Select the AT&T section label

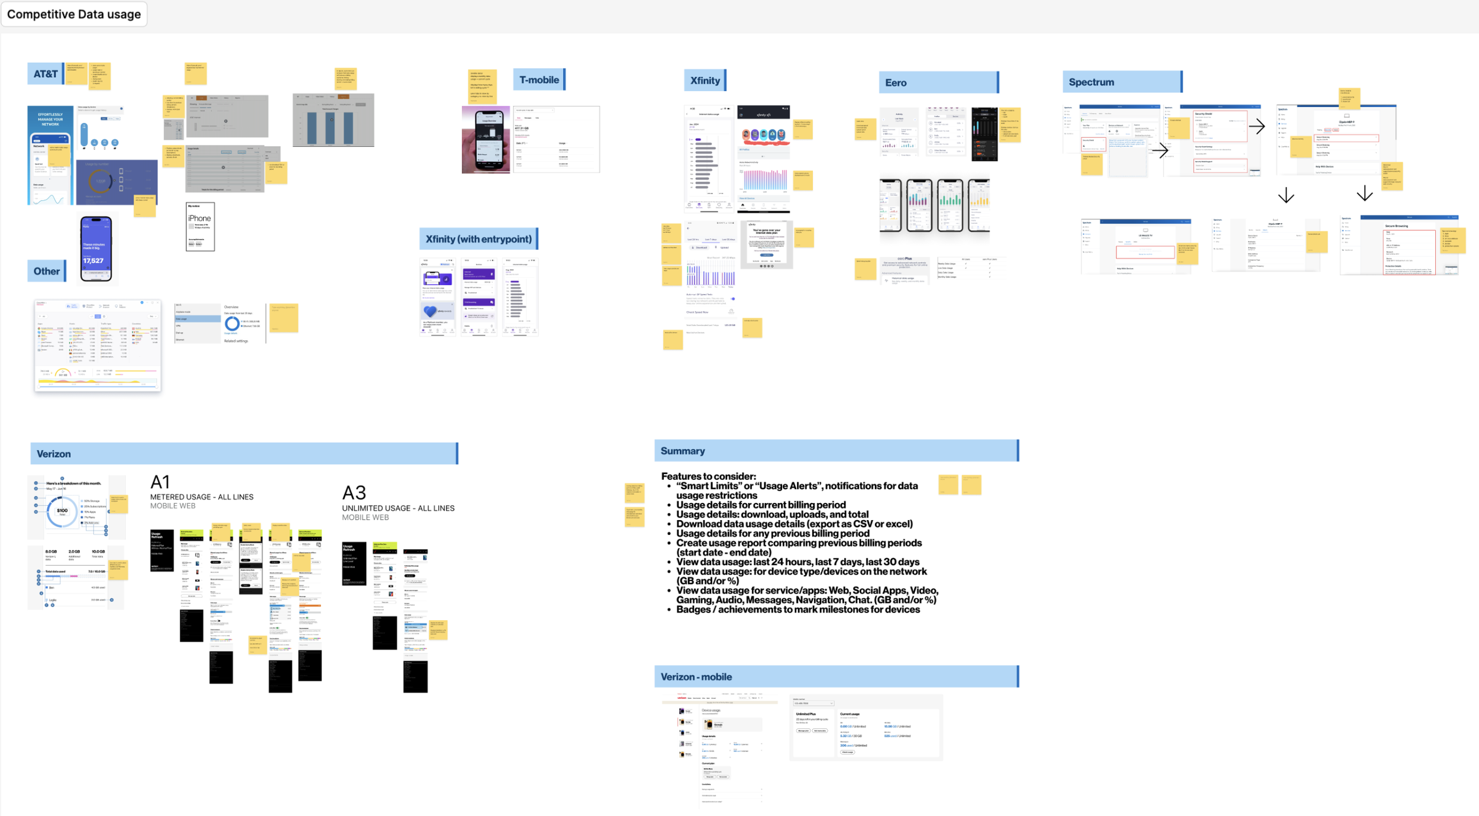point(46,74)
